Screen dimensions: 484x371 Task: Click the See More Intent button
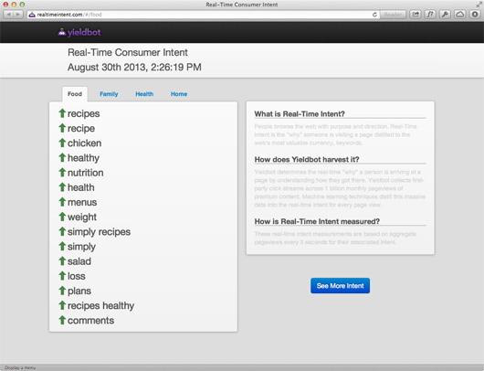(340, 286)
